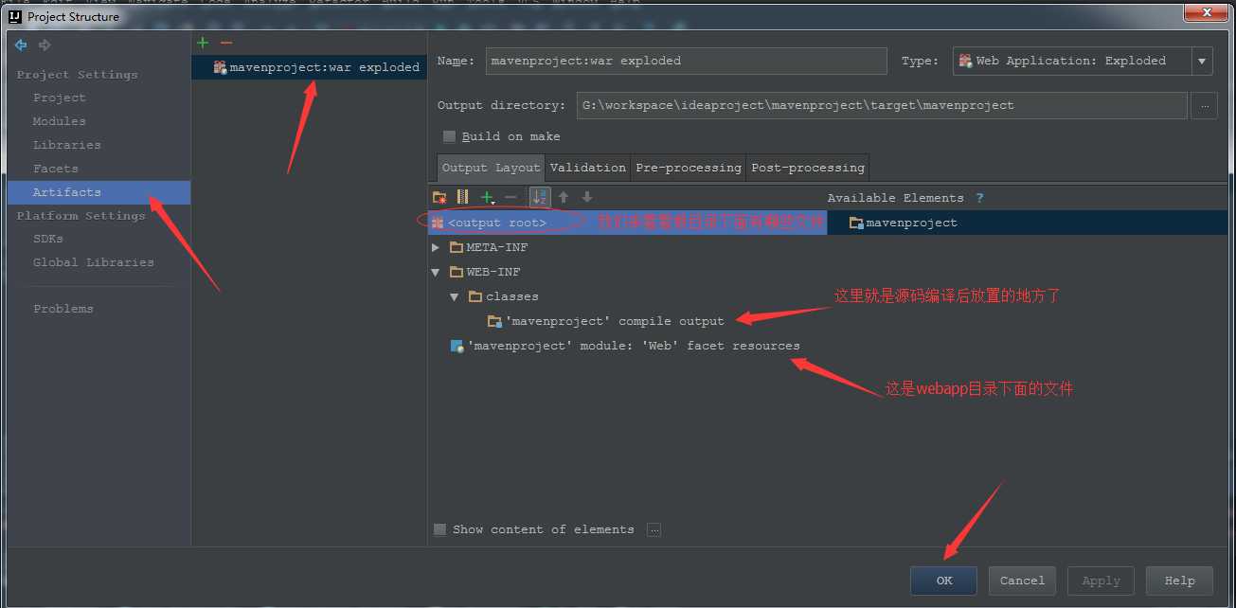Remove selected artifact with the minus icon
Viewport: 1236px width, 608px height.
click(225, 43)
